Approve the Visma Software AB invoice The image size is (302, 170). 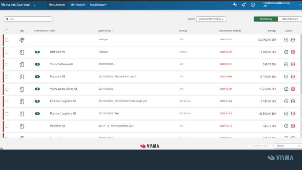pyautogui.click(x=286, y=64)
